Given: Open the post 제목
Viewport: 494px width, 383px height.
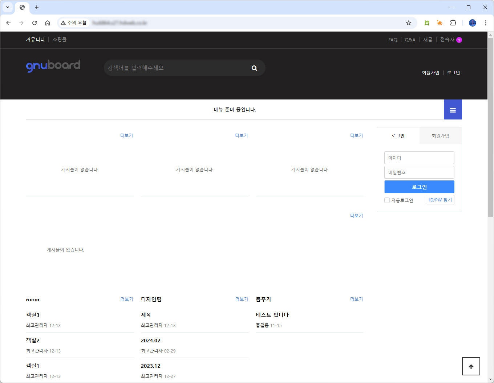Looking at the screenshot, I should [146, 315].
